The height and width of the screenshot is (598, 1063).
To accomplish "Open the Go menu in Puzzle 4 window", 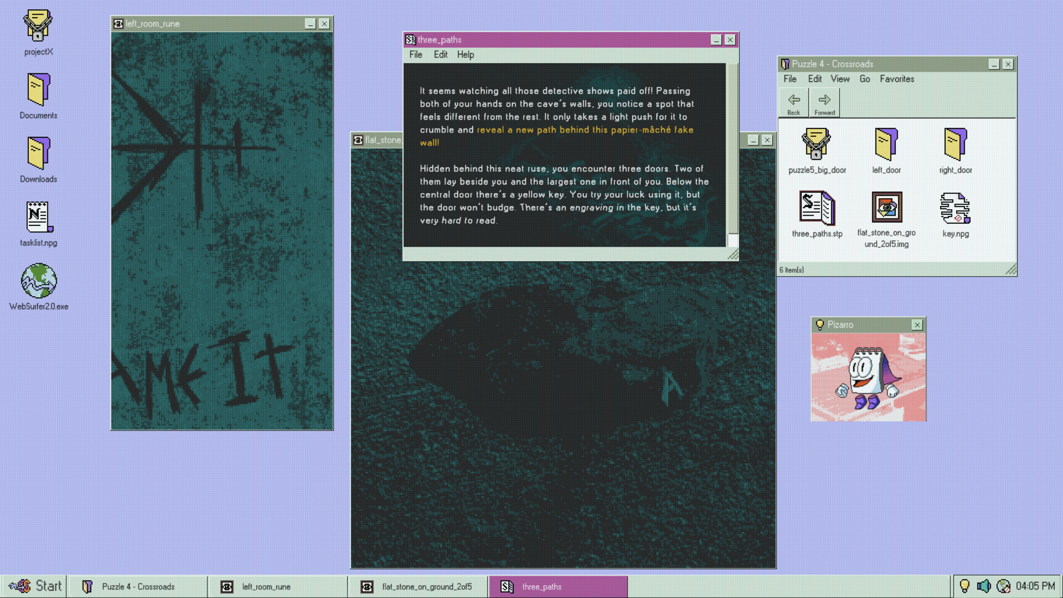I will (864, 79).
